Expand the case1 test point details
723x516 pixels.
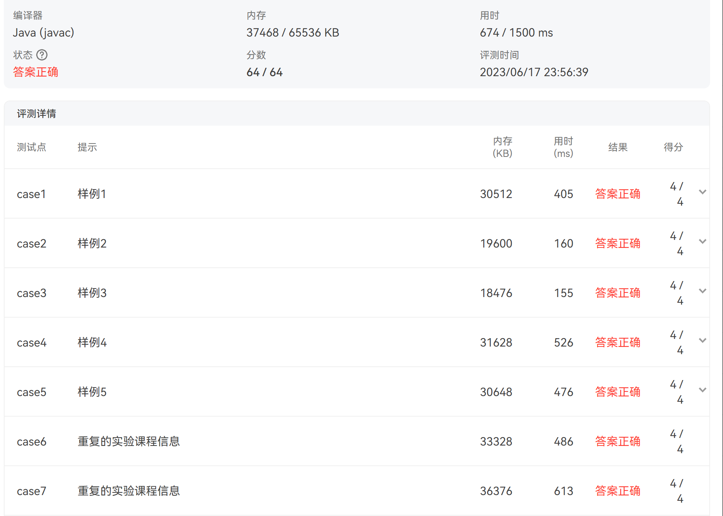click(702, 192)
